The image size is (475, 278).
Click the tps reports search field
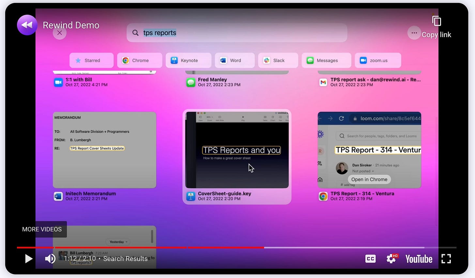pyautogui.click(x=237, y=33)
